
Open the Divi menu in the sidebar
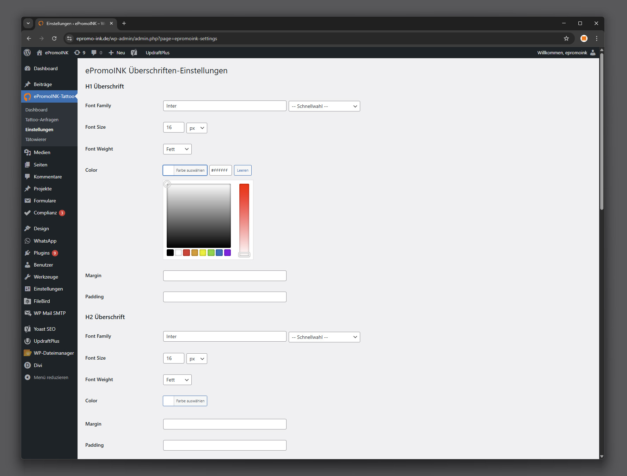(38, 365)
